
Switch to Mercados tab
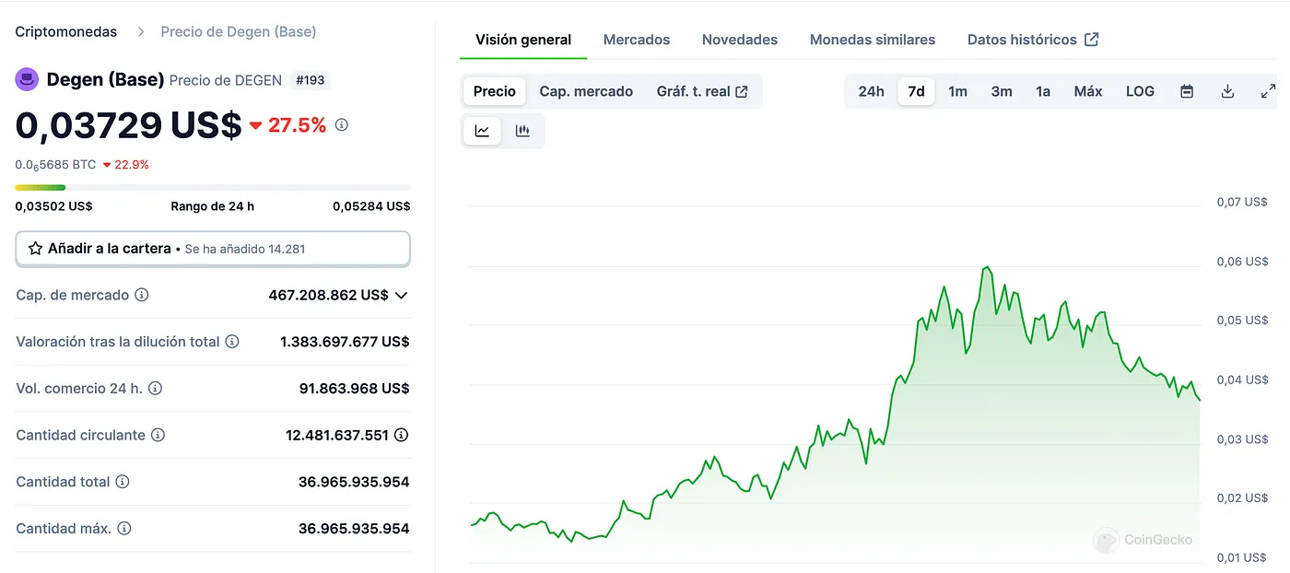tap(637, 40)
